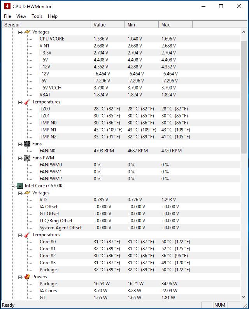The image size is (249, 309).
Task: Collapse the CPU Voltages group containing VID
Action: coord(20,193)
